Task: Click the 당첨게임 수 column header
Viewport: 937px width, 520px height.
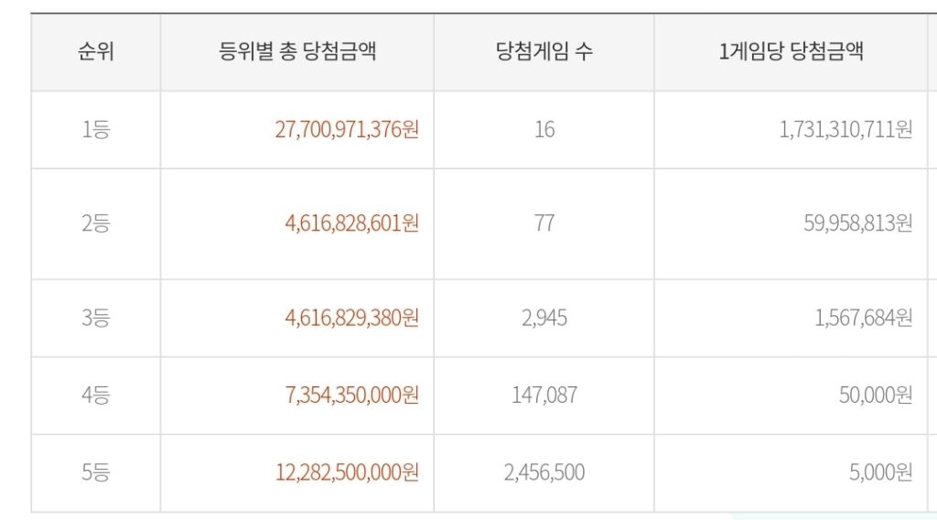Action: coord(544,51)
